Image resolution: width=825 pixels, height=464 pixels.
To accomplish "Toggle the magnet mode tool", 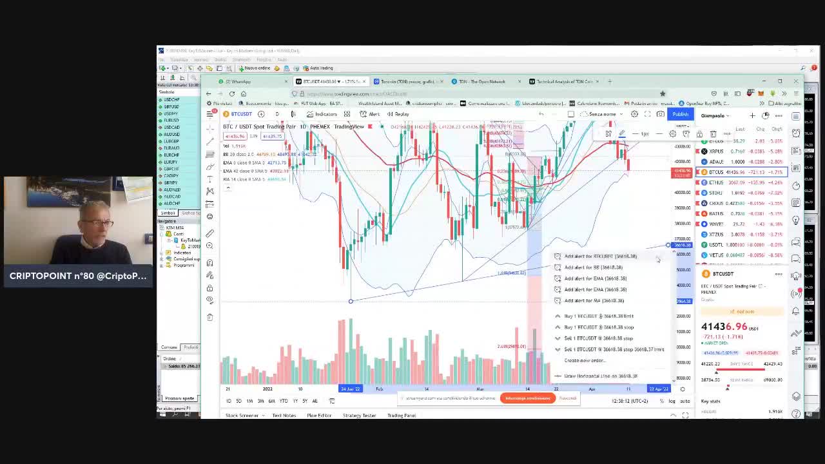I will tap(209, 263).
